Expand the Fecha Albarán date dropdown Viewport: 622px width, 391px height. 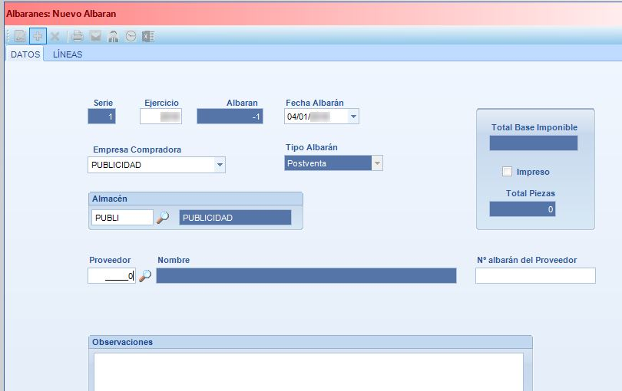[353, 117]
